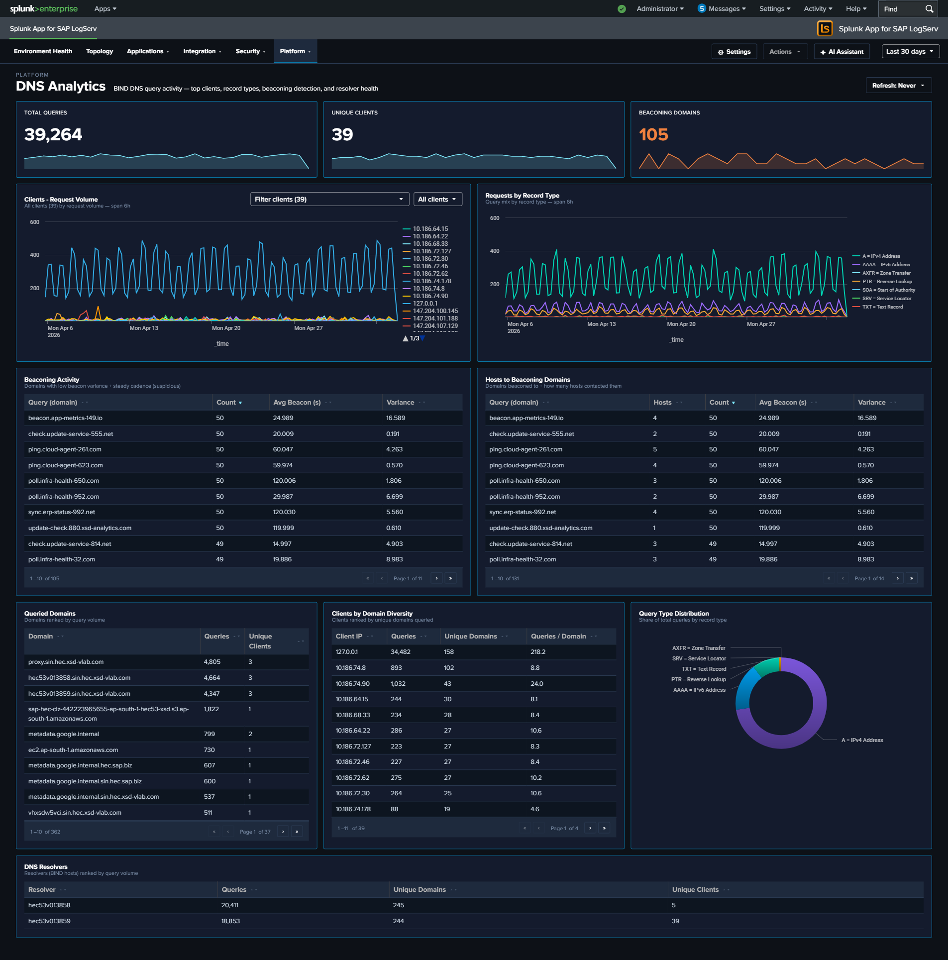Jump to last page of Hosts to Beaconing Domains

pos(911,578)
